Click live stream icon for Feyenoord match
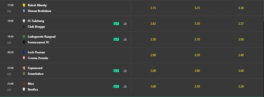Viewport: 264px width, 97px height. [x=9, y=74]
